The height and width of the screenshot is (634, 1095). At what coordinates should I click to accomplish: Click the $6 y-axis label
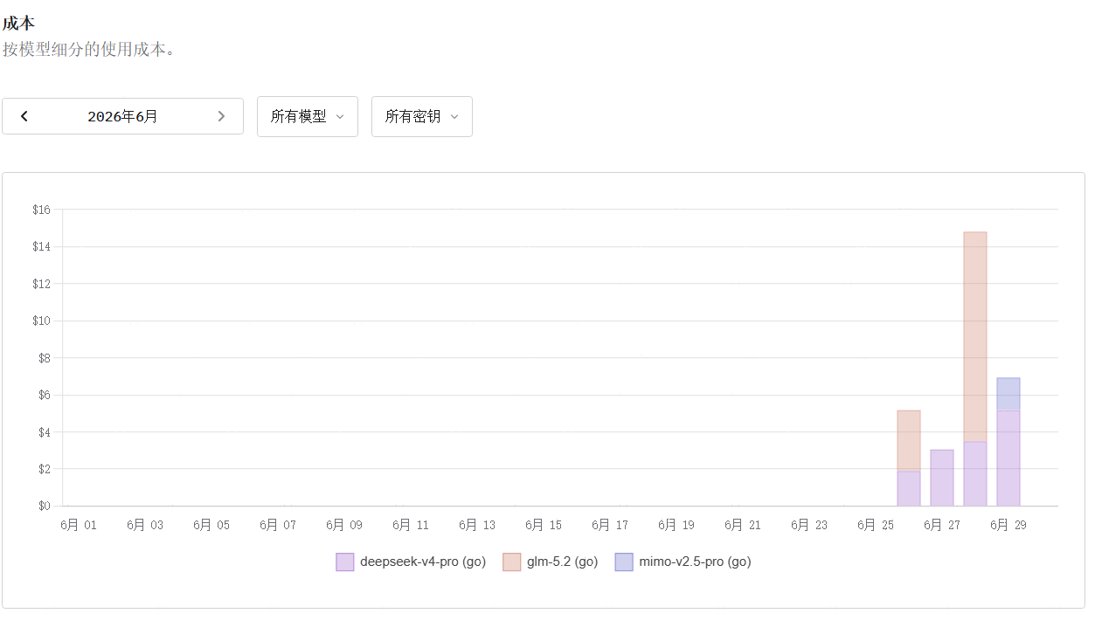click(45, 395)
